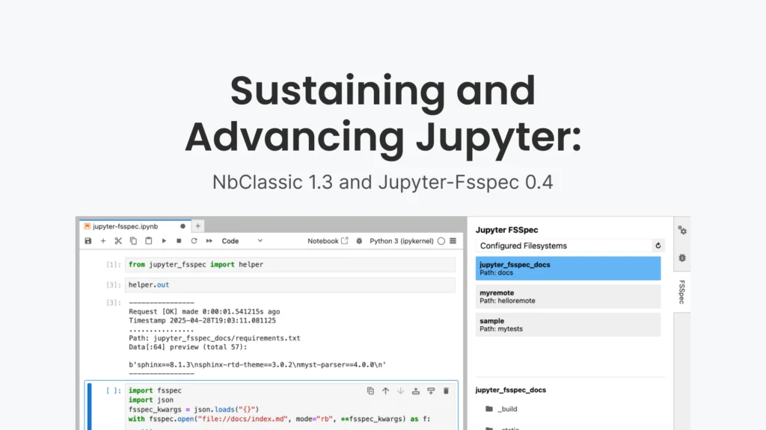Image resolution: width=766 pixels, height=430 pixels.
Task: Duplicate the active cell using copy icon
Action: pyautogui.click(x=370, y=390)
